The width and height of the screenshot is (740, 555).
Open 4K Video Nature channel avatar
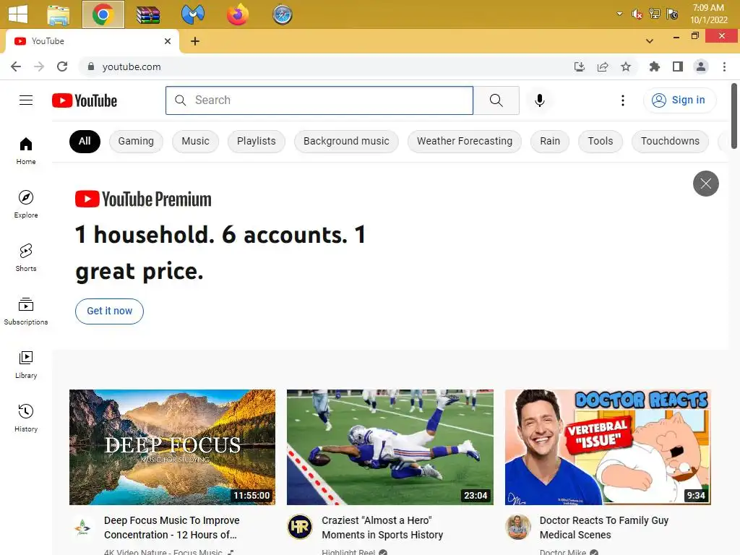[82, 527]
